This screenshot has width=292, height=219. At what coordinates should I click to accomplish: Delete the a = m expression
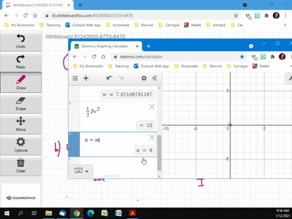coord(151,137)
